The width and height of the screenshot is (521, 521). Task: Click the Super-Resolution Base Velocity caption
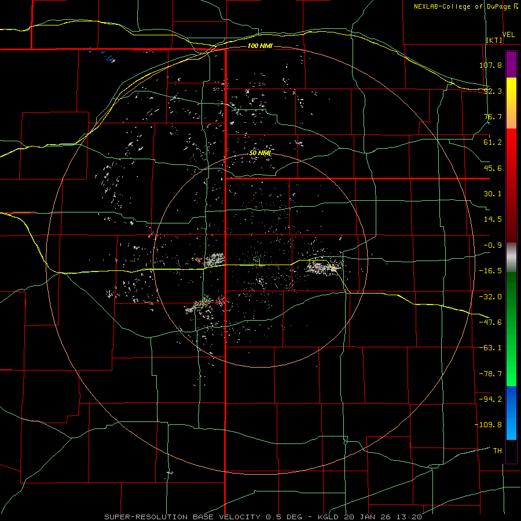(263, 517)
